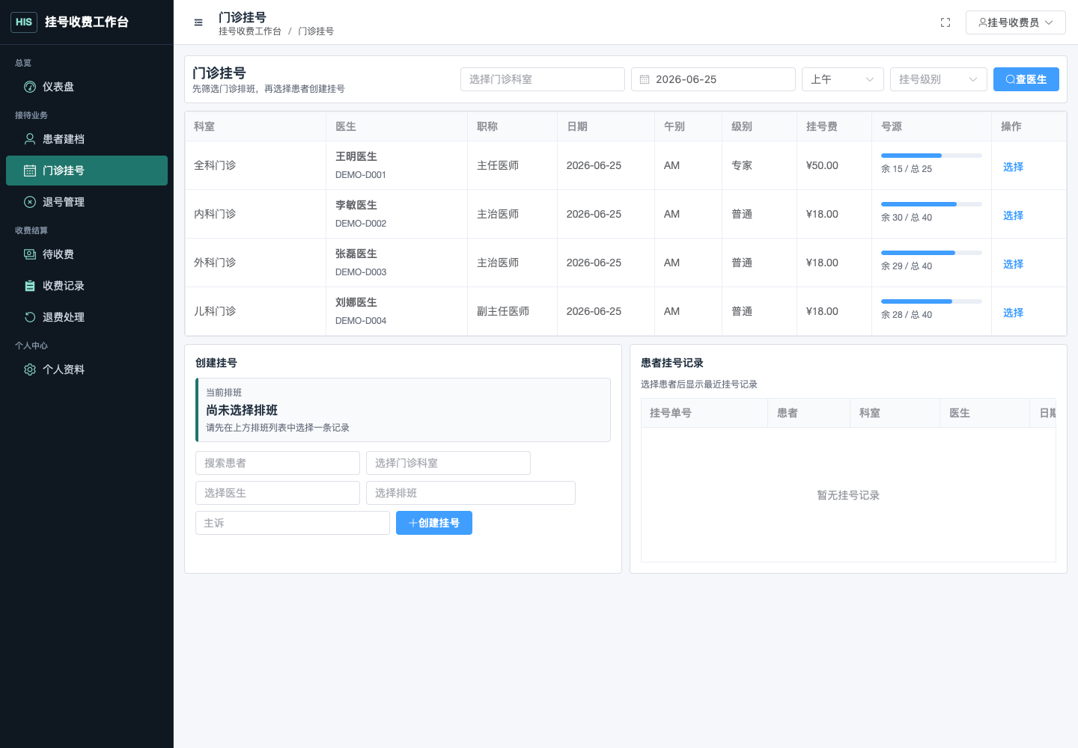Click the gear icon beside 个人资料
1078x748 pixels.
point(30,370)
